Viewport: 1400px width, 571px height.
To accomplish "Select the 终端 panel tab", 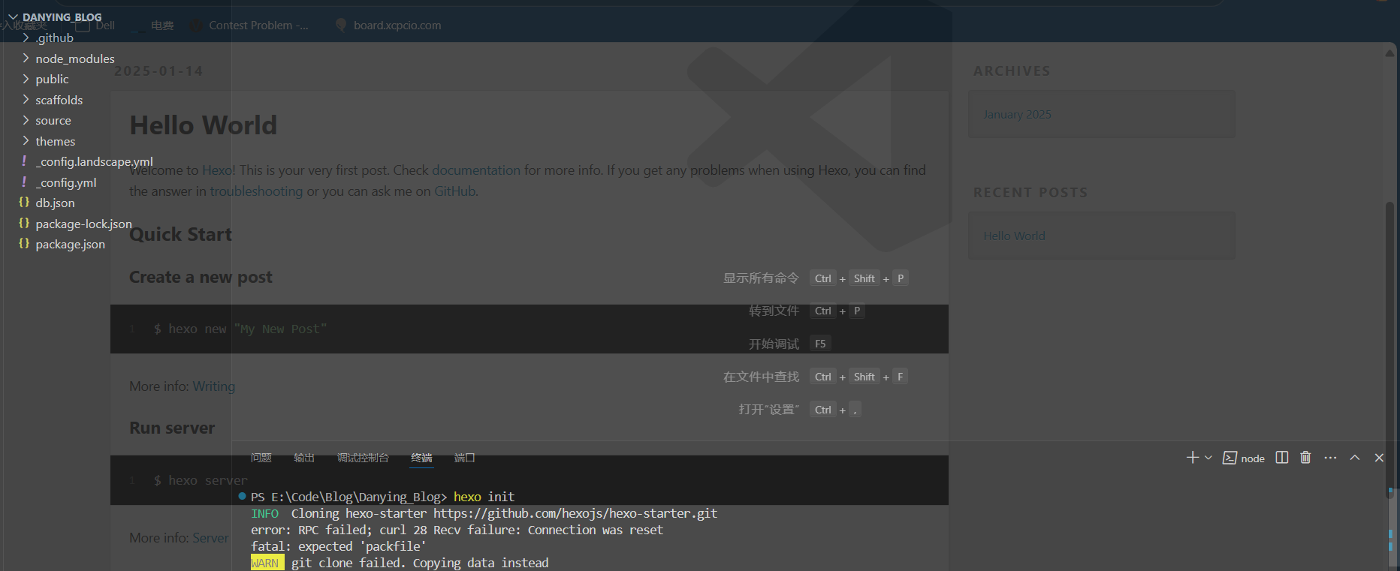I will point(421,458).
